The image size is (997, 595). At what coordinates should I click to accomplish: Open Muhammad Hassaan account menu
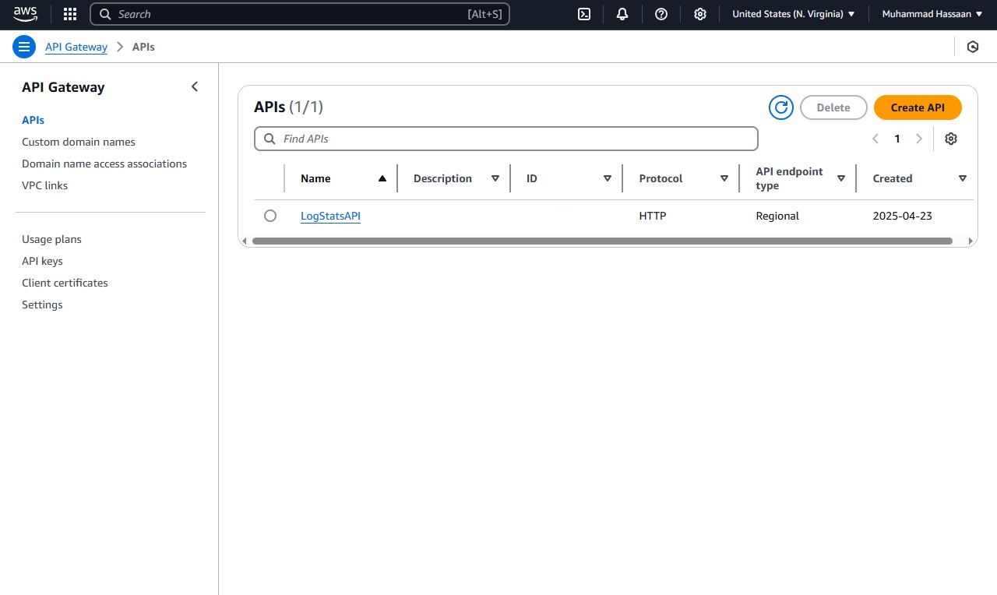tap(932, 14)
